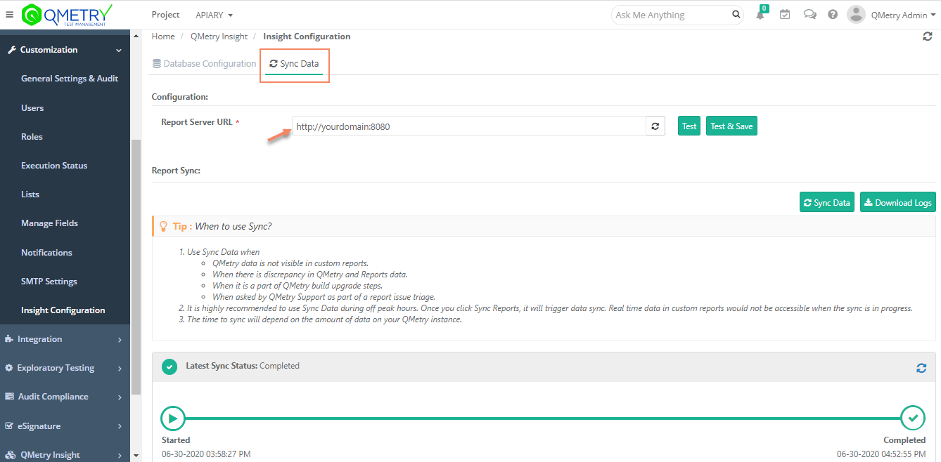Open the notifications bell

[x=760, y=15]
